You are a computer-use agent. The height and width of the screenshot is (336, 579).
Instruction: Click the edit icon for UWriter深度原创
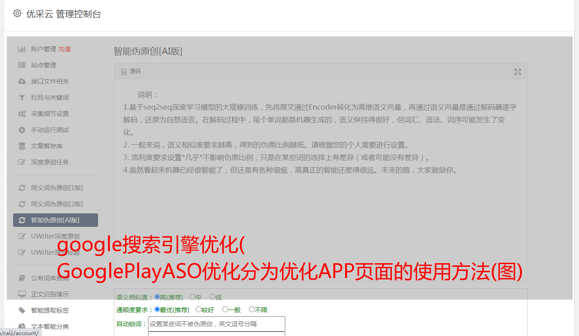pos(22,236)
